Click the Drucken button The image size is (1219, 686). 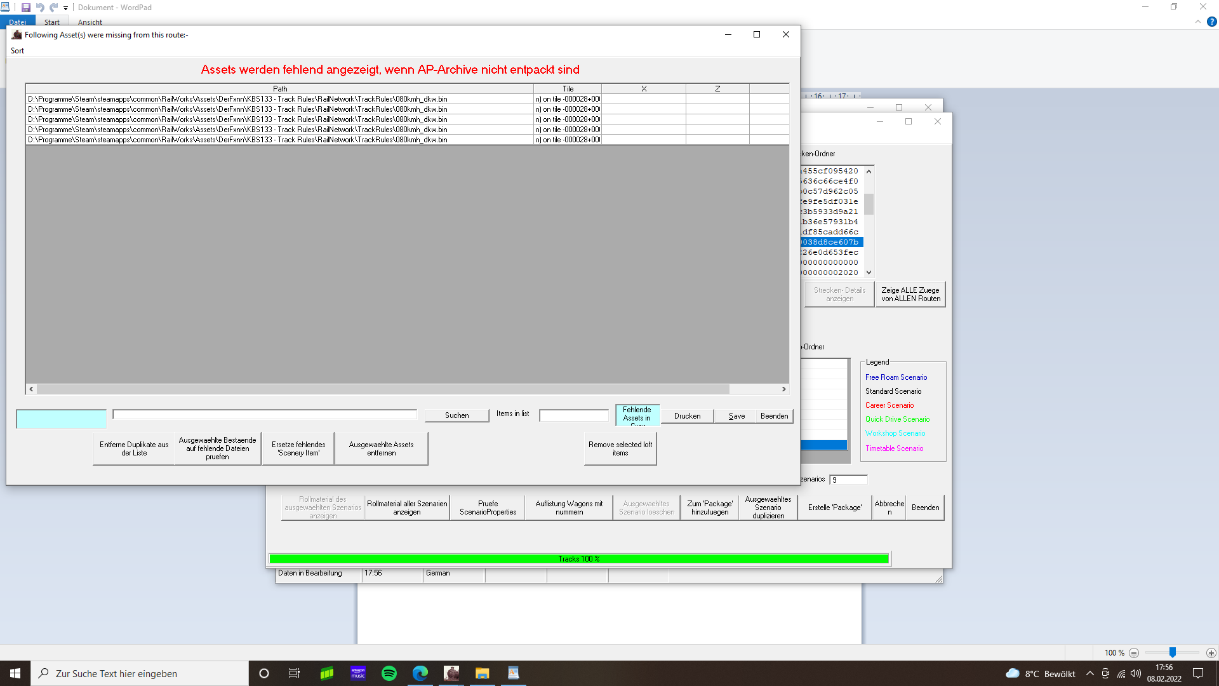click(x=687, y=416)
